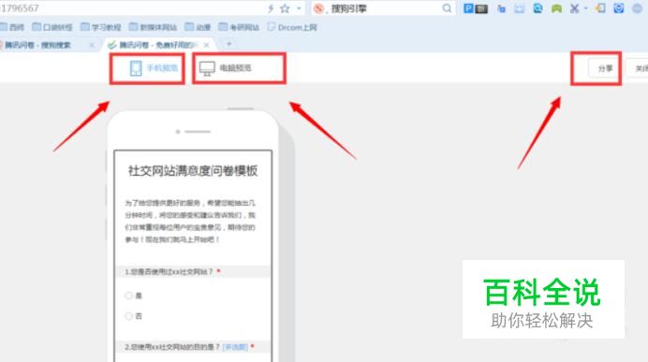648x362 pixels.
Task: Click the magnifier search icon
Action: coord(447,8)
